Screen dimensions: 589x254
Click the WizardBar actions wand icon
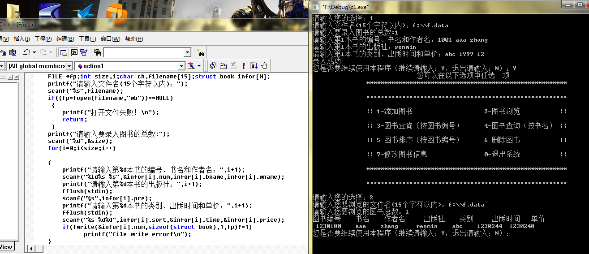[191, 66]
